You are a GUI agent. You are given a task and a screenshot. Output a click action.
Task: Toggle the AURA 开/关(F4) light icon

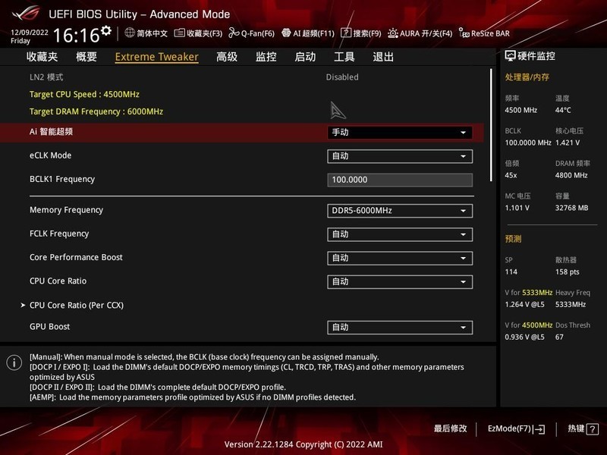(392, 33)
